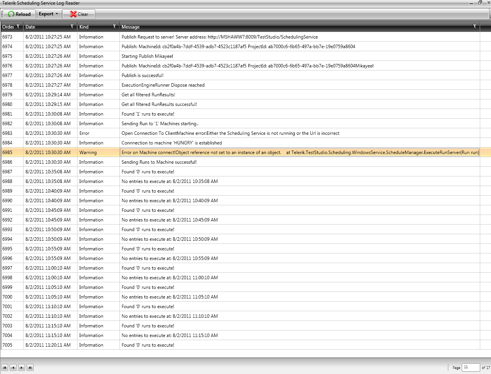Go to the first page
491x374 pixels.
[x=5, y=367]
